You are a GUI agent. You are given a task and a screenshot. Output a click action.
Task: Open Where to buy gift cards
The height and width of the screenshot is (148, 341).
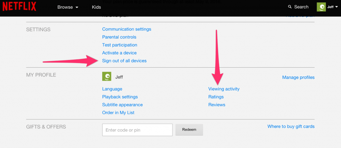click(x=291, y=126)
